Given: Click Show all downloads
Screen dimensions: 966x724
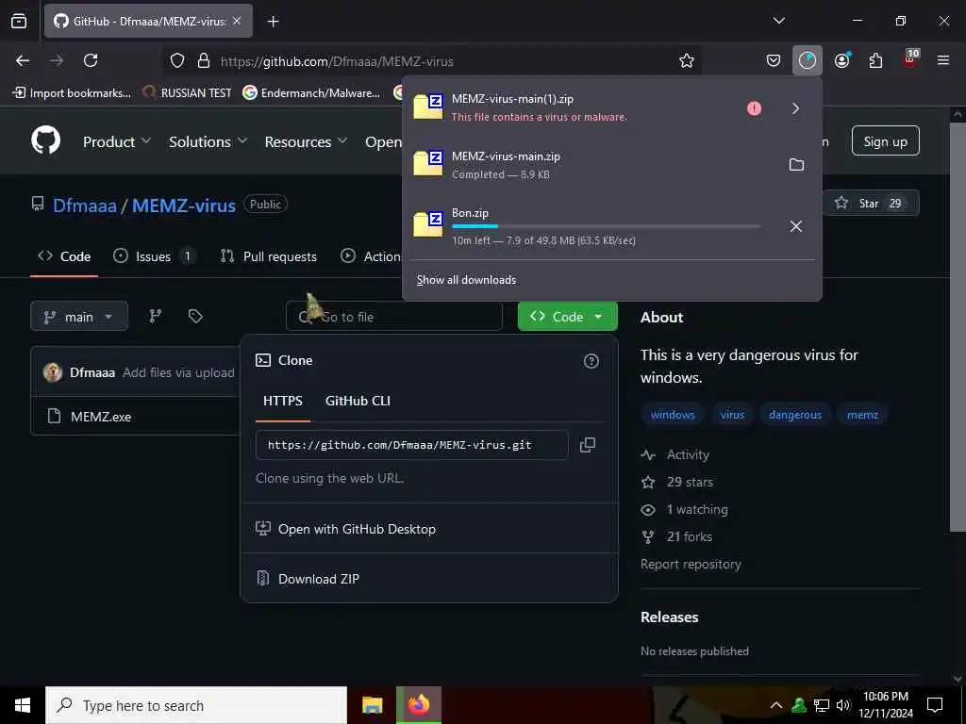Looking at the screenshot, I should click(x=466, y=280).
